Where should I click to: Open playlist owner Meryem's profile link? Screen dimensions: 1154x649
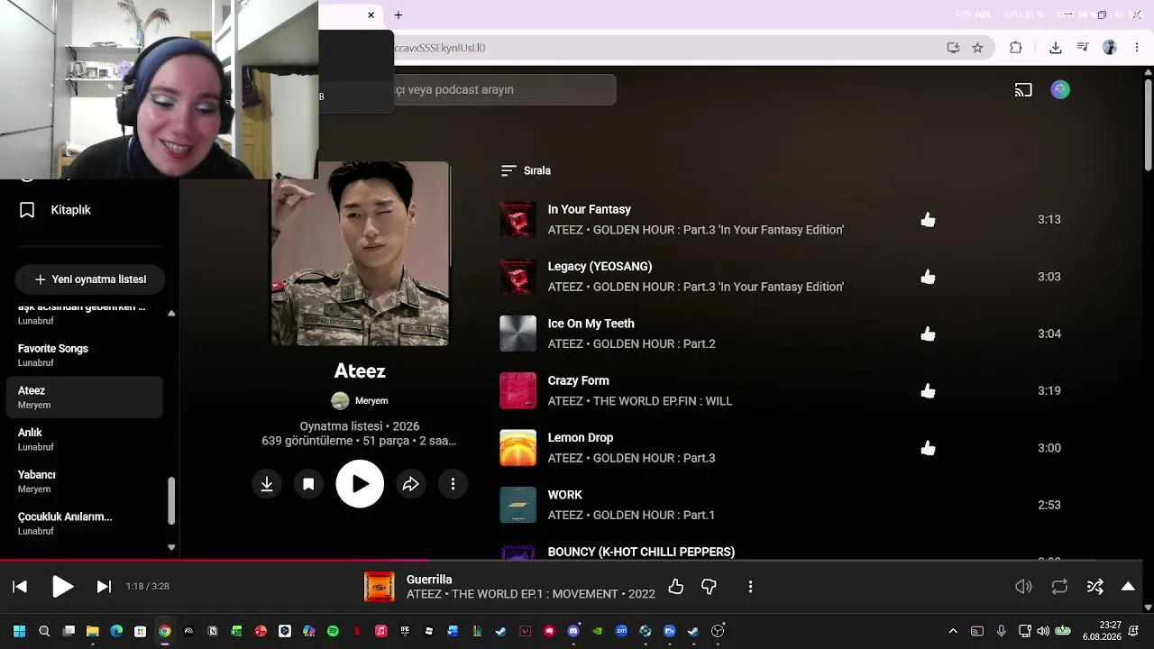coord(371,401)
